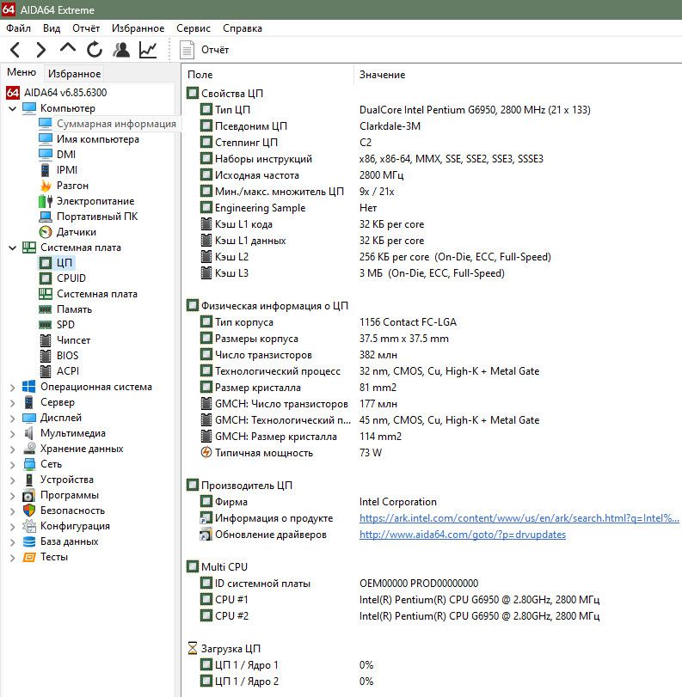682x697 pixels.
Task: Select the ЦП 1 / Ядро 2 row
Action: [x=432, y=682]
